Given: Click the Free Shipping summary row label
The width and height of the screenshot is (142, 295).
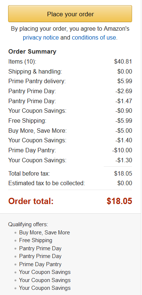Looking at the screenshot, I should (27, 121).
